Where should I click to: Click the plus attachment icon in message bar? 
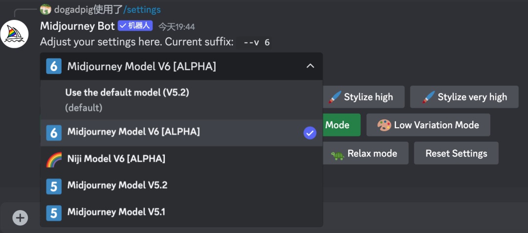click(x=20, y=217)
